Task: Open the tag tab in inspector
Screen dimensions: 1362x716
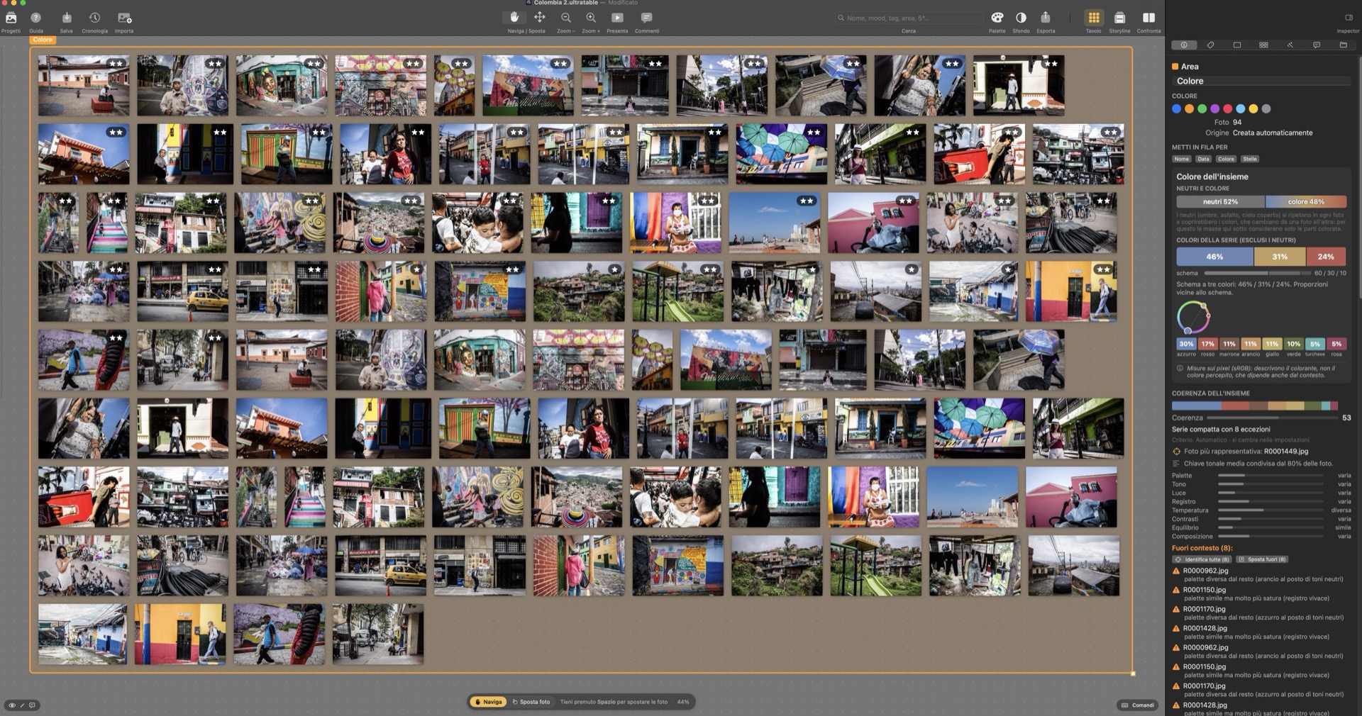Action: [x=1210, y=45]
